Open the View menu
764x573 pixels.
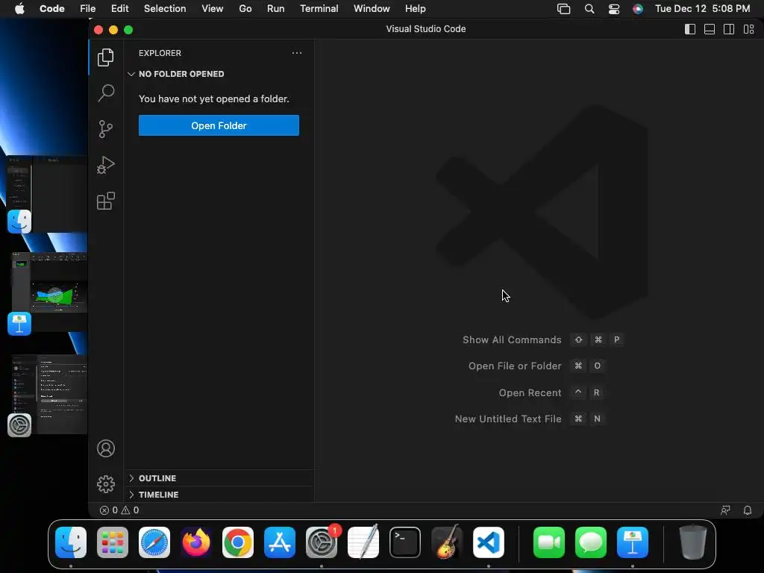213,9
